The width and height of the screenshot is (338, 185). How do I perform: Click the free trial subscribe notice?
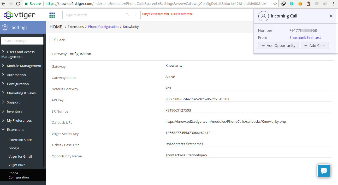[167, 14]
